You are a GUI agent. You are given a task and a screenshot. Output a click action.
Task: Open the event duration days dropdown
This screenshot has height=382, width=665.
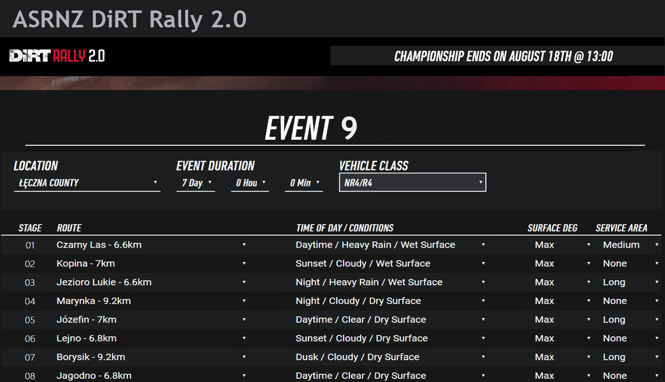click(x=196, y=183)
